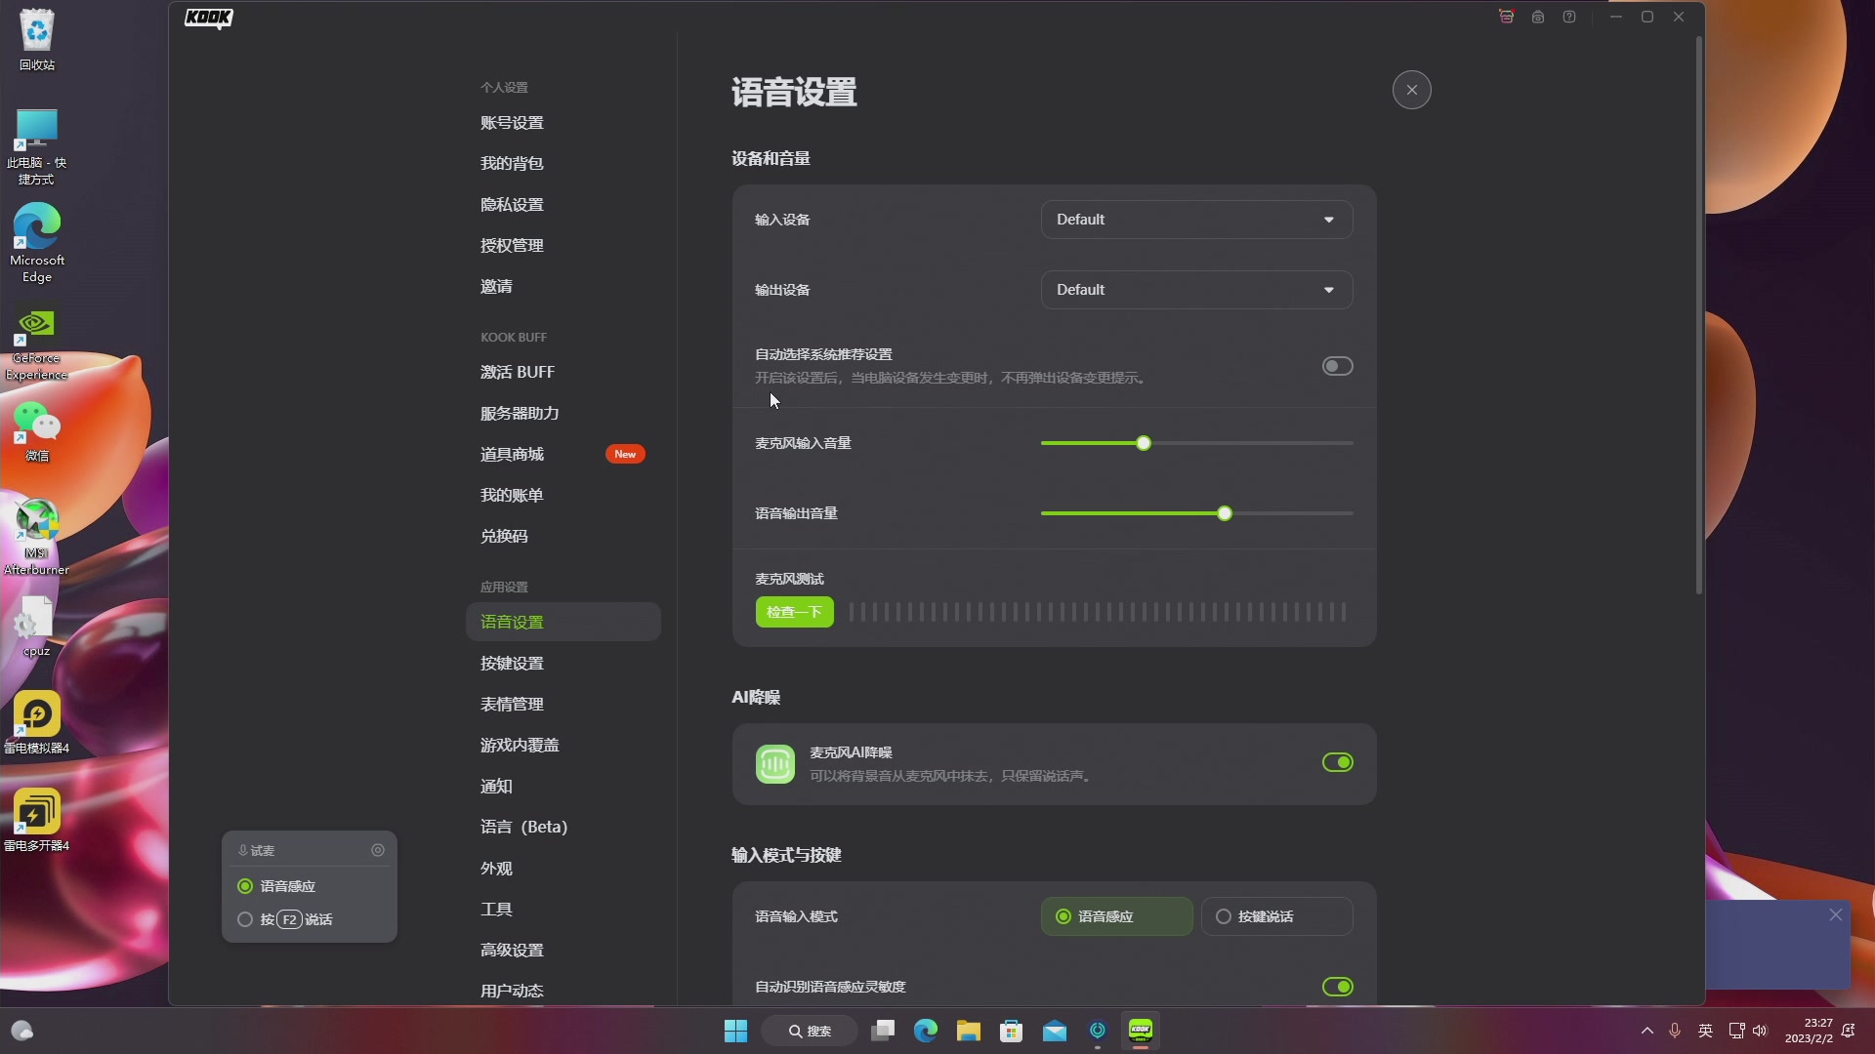Viewport: 1875px width, 1054px height.
Task: Click the 麦克风AI降噪 green waveform icon
Action: tap(775, 763)
